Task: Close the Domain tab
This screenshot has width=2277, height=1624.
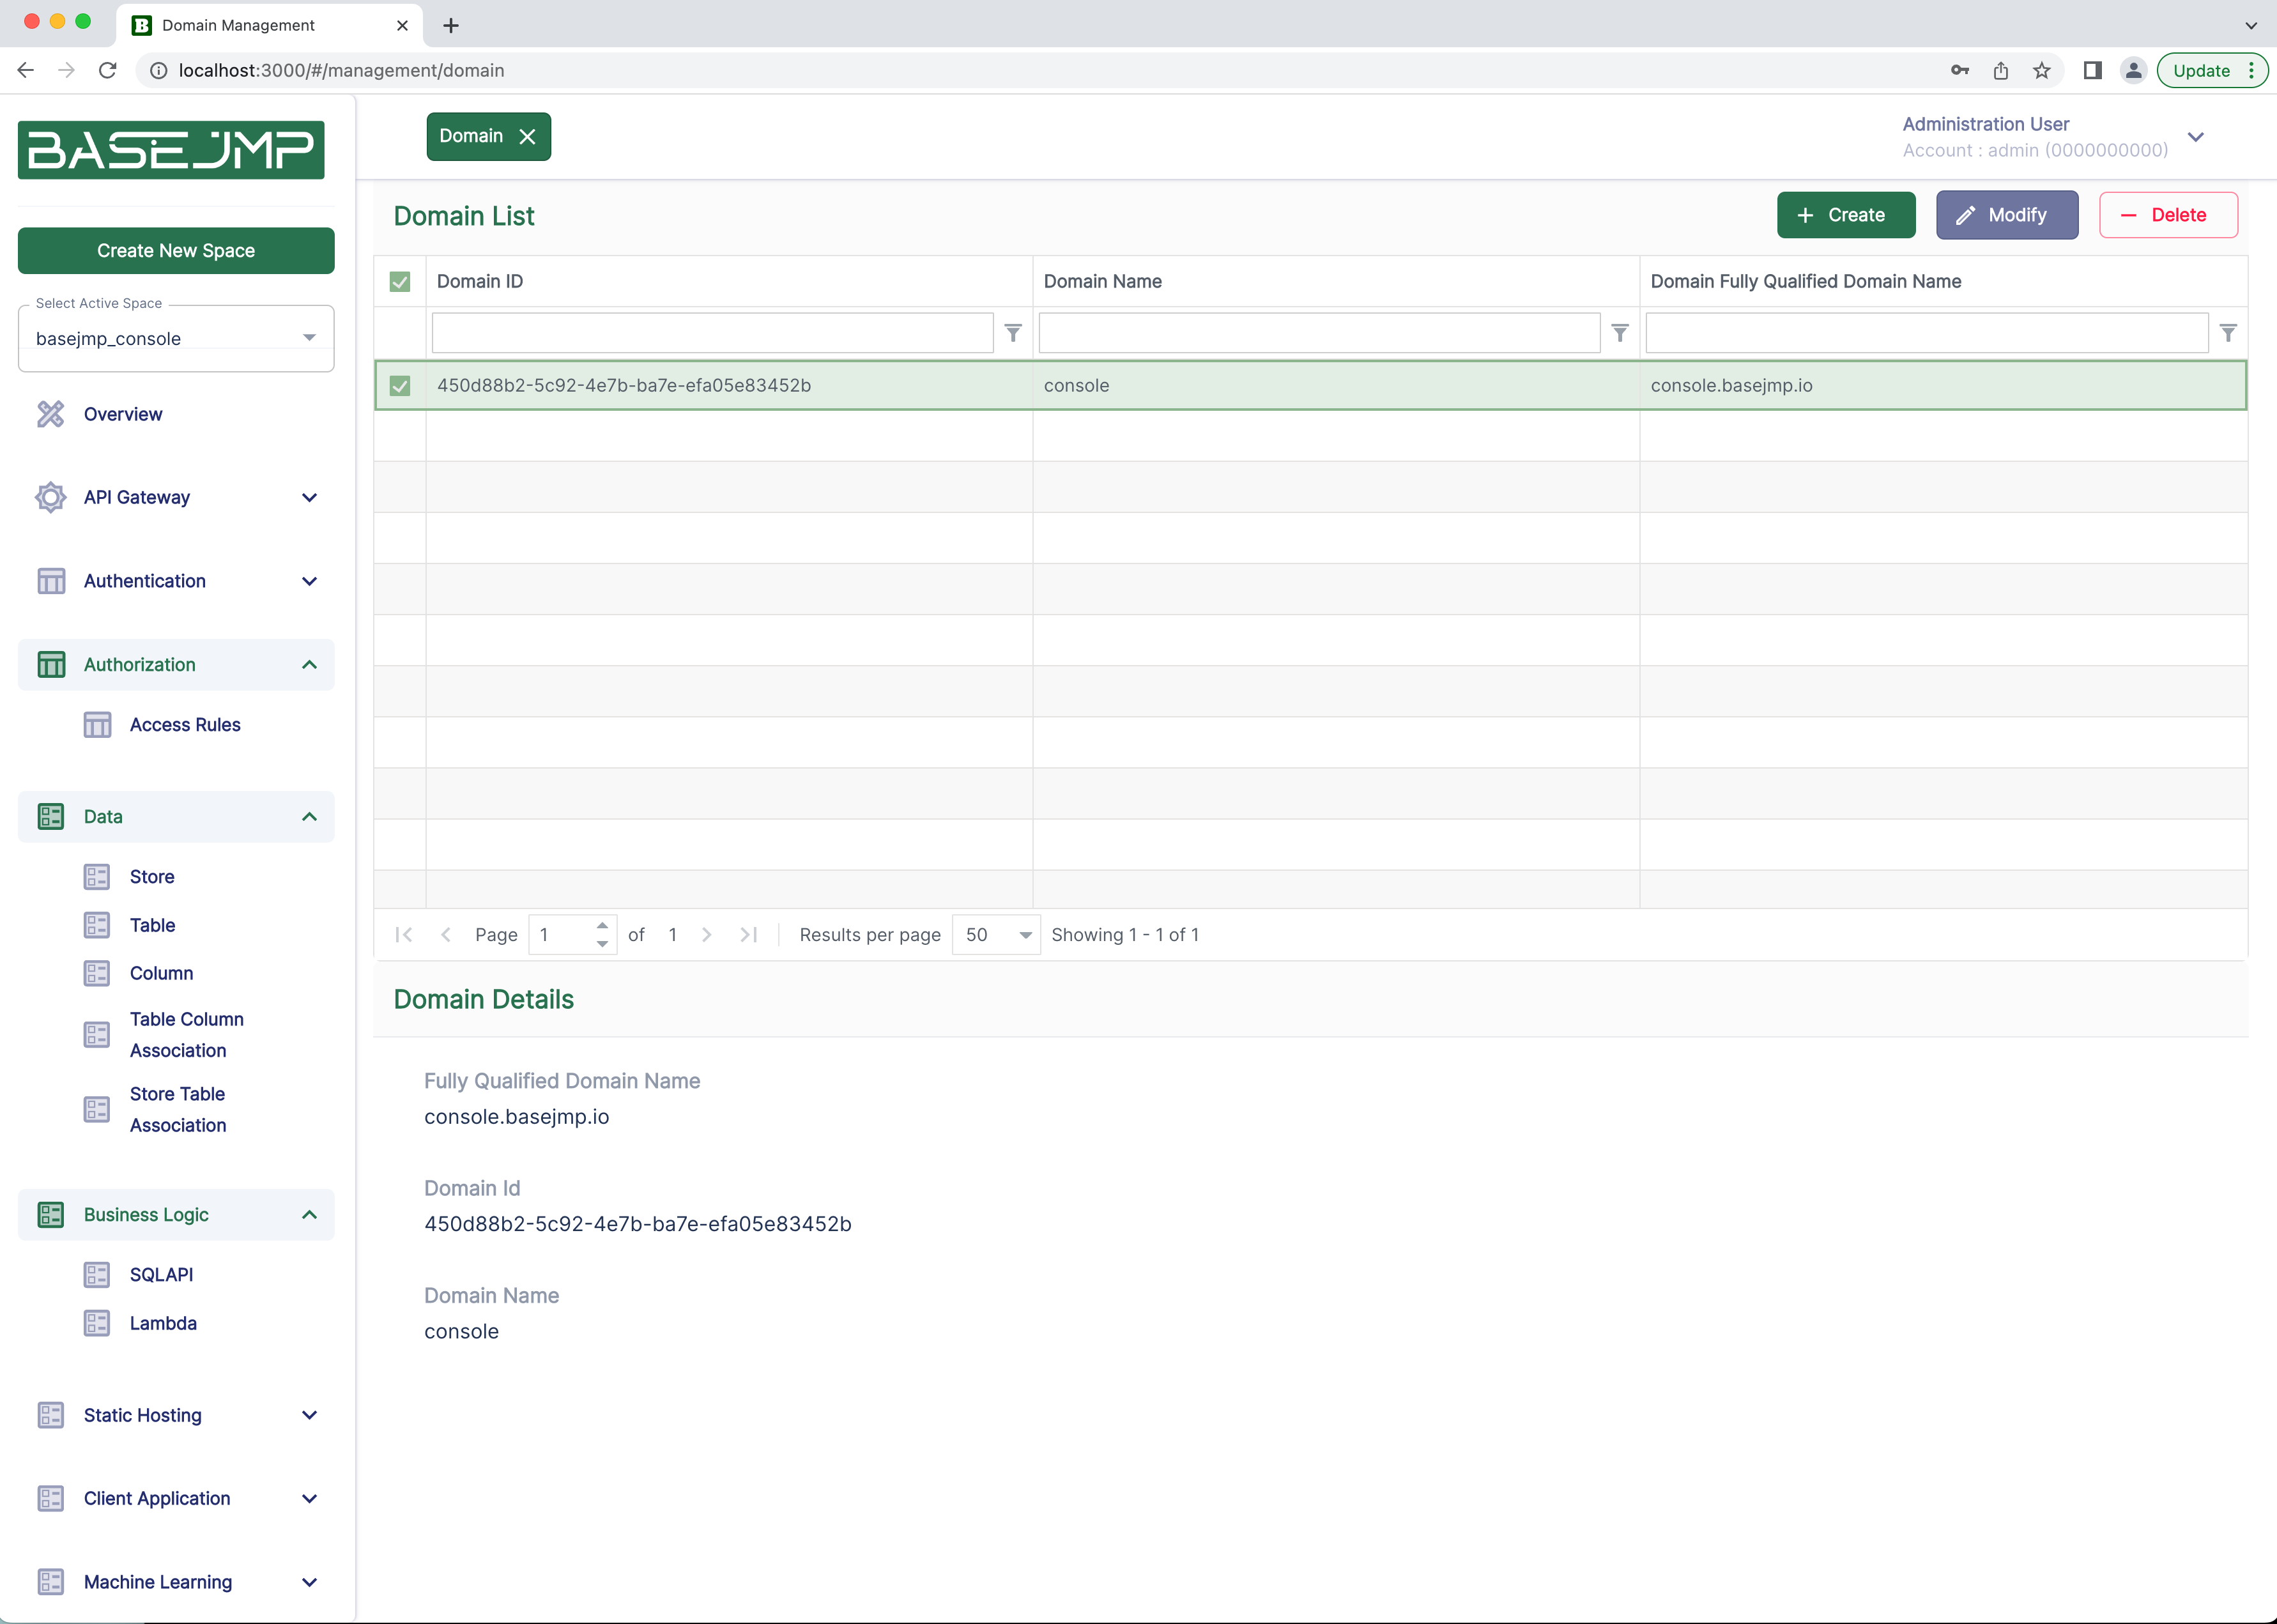Action: [527, 137]
